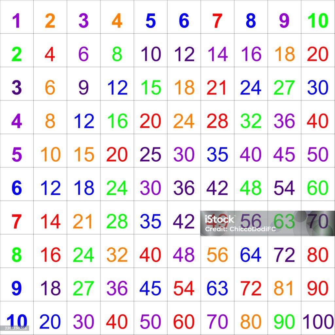Select the orange 32 cell

pos(117,255)
